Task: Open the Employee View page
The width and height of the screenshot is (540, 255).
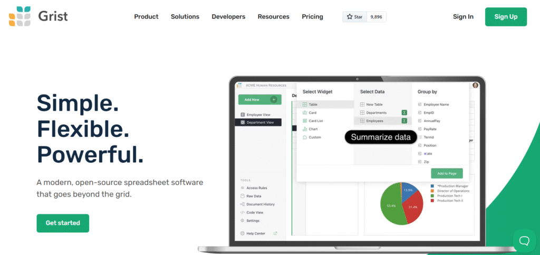Action: pos(258,115)
